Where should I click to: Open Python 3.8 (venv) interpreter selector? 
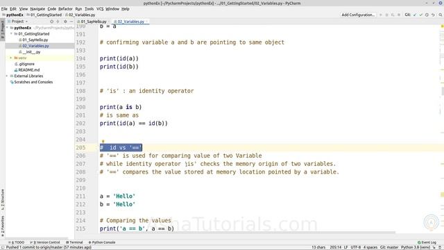coord(416,247)
